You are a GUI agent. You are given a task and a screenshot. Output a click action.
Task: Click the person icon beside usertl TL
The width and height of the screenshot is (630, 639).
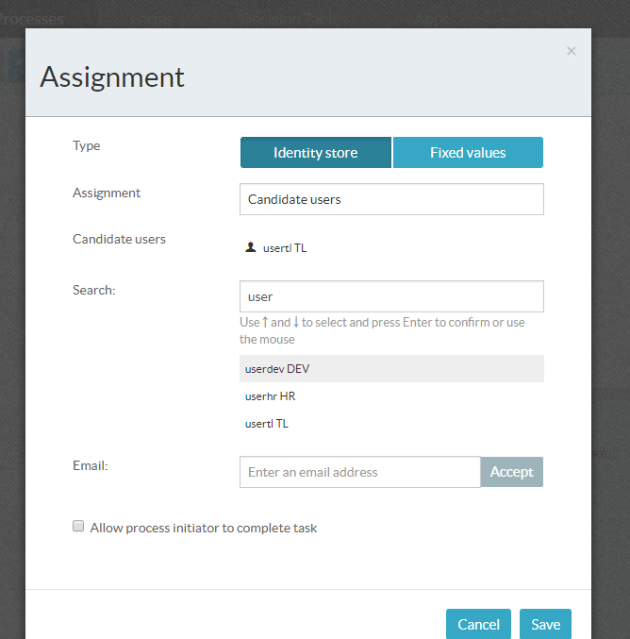(x=250, y=247)
